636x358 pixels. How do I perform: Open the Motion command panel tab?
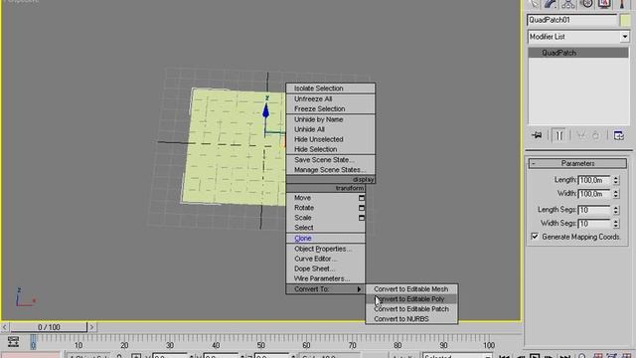pyautogui.click(x=586, y=4)
